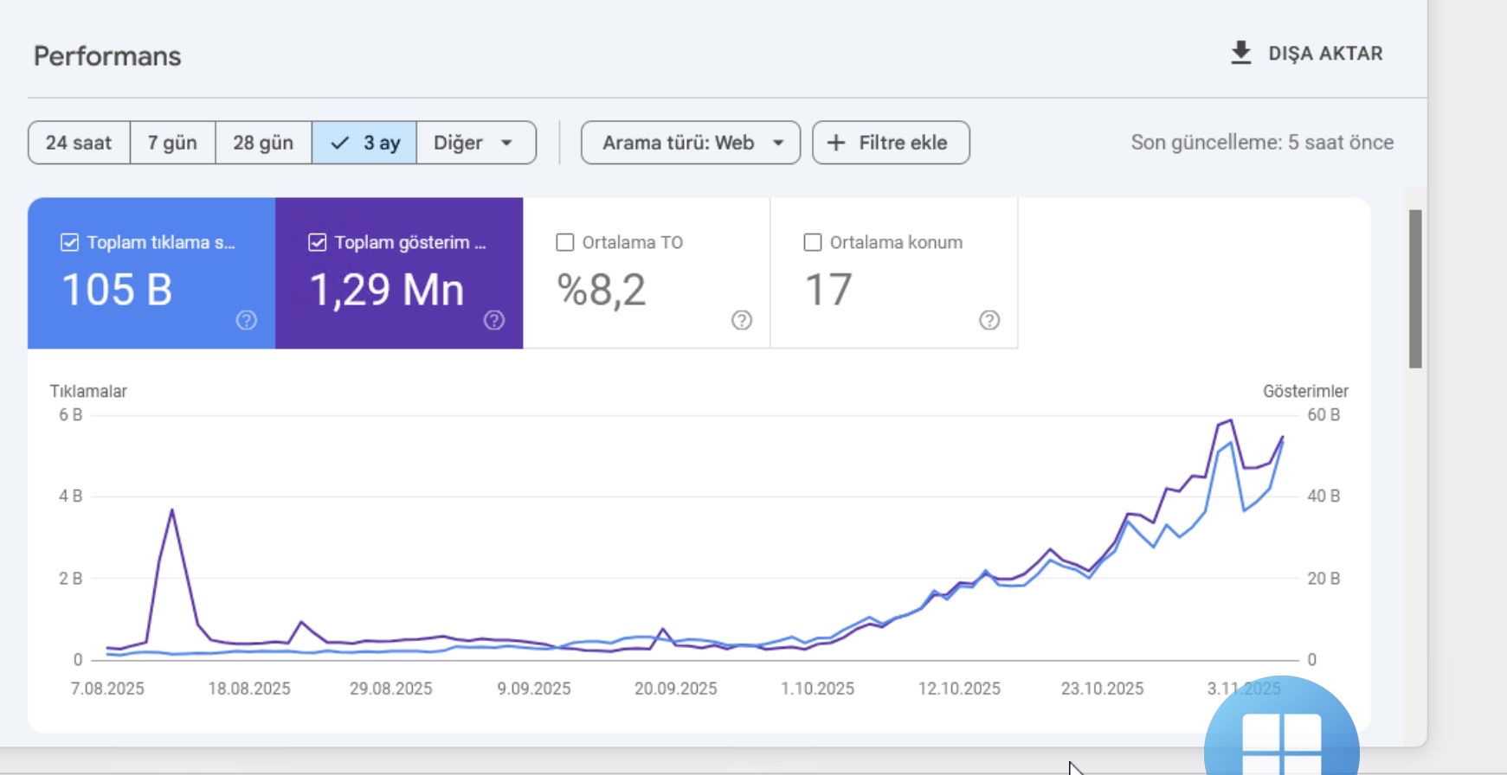Screen dimensions: 1507x775
Task: Click the plus icon in Filtre ekle
Action: point(836,143)
